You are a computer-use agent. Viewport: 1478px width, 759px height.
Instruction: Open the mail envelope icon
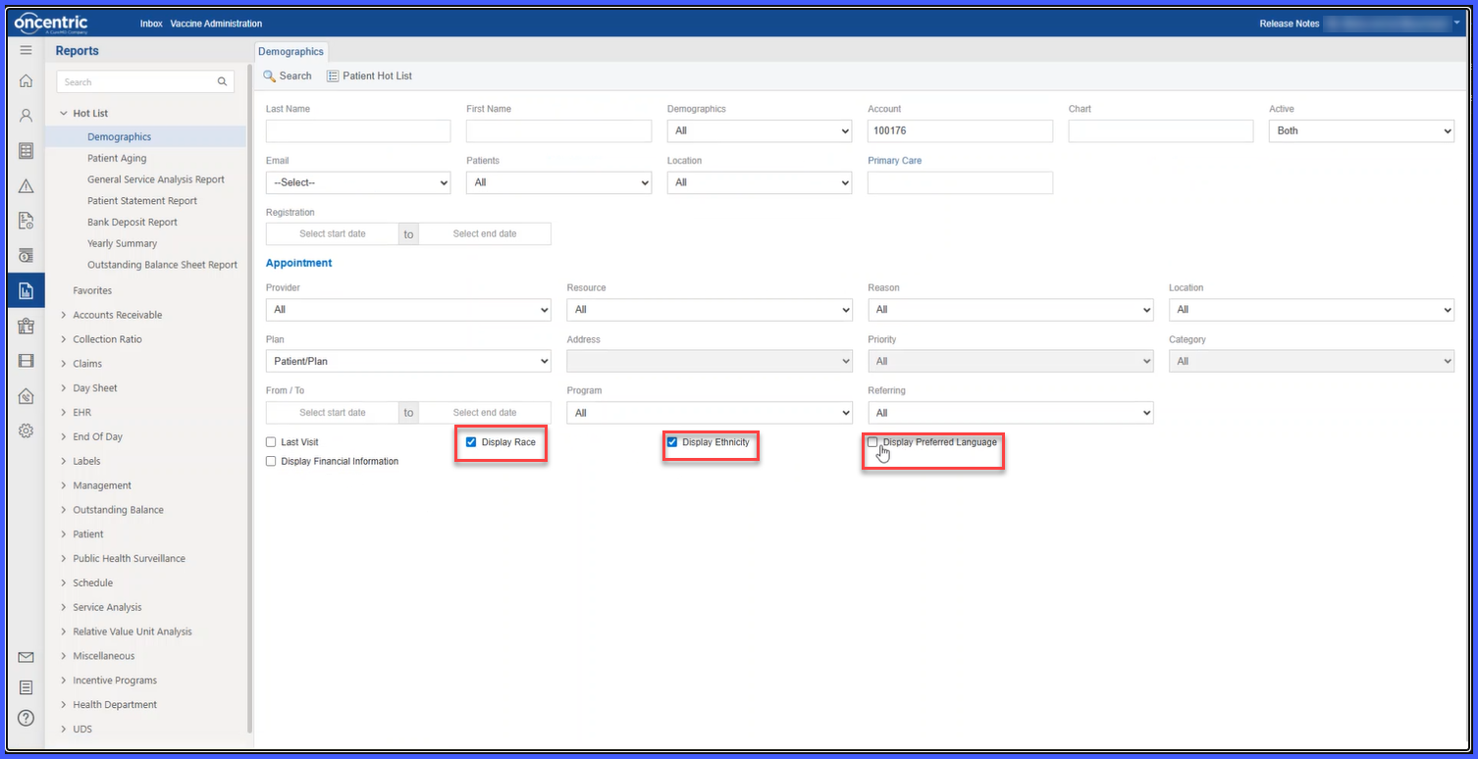pos(26,657)
